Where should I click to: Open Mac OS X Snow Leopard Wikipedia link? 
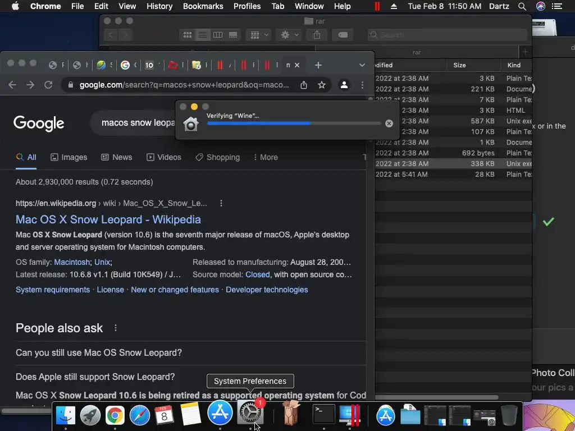[x=108, y=219]
